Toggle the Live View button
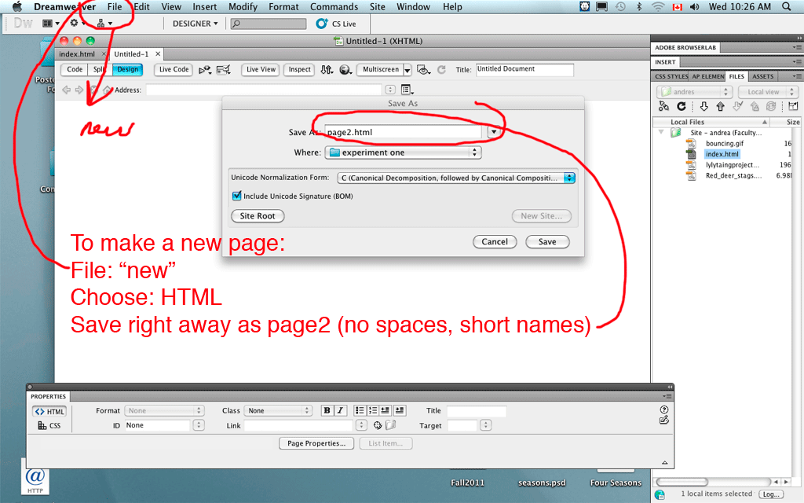 [x=261, y=69]
